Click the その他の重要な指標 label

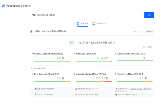(38, 68)
